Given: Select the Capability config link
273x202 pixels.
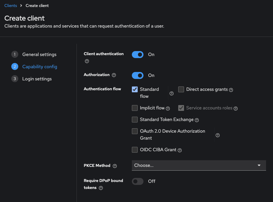Looking at the screenshot, I should coord(40,66).
